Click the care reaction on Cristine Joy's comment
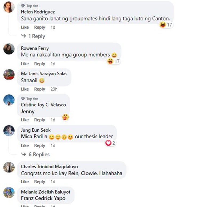Image resolution: width=200 pixels, height=207 pixels. [65, 117]
